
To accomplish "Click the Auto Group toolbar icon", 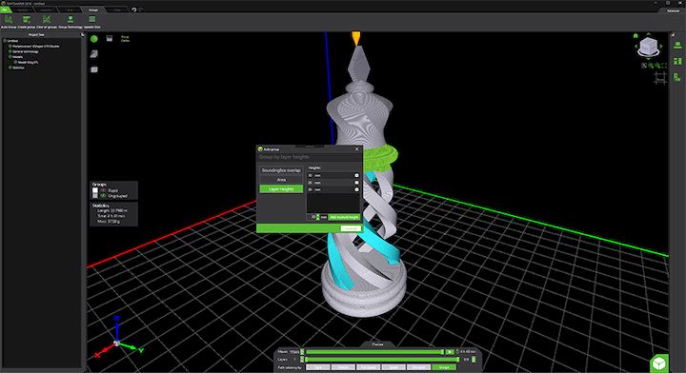I will [x=8, y=19].
